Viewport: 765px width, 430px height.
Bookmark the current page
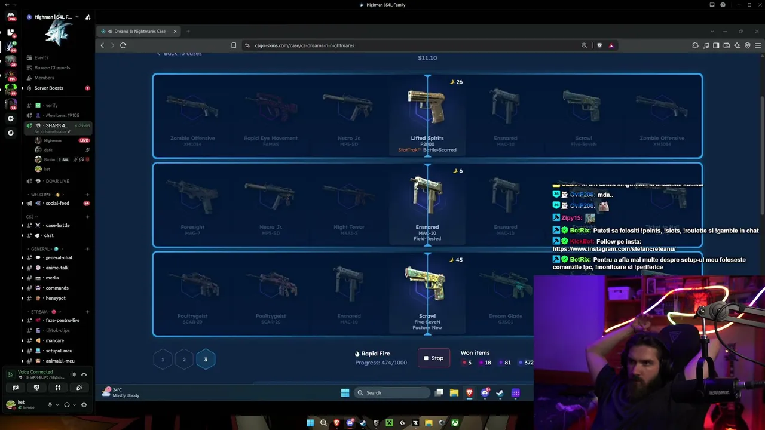click(x=234, y=45)
